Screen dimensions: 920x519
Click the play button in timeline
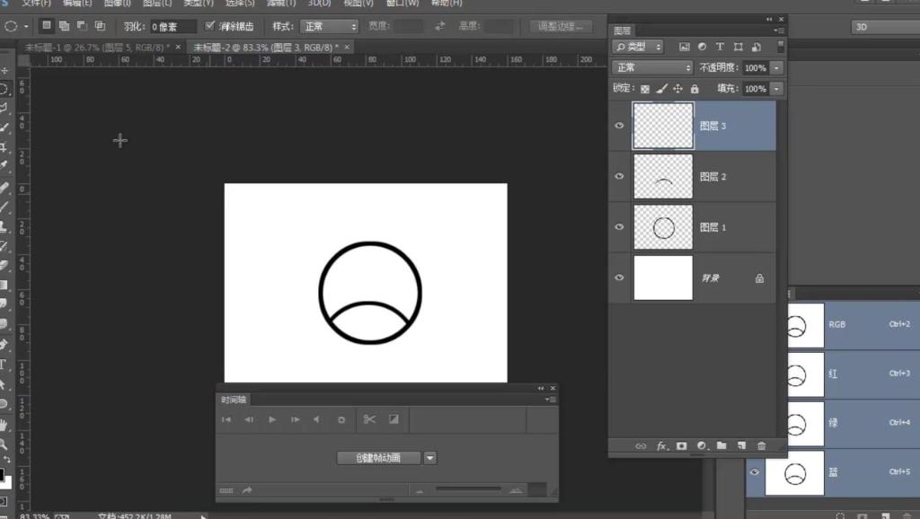[x=272, y=419]
